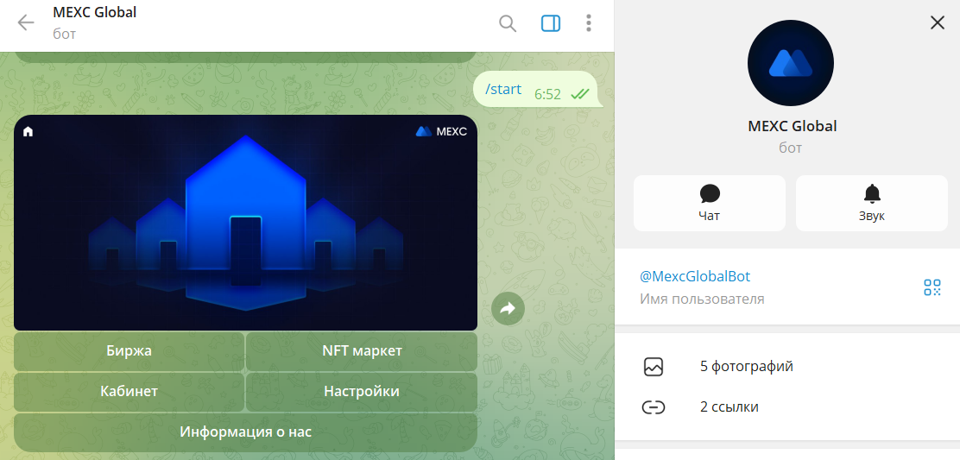This screenshot has height=460, width=960.
Task: Click the @MexcGlobalBot username link
Action: (695, 276)
